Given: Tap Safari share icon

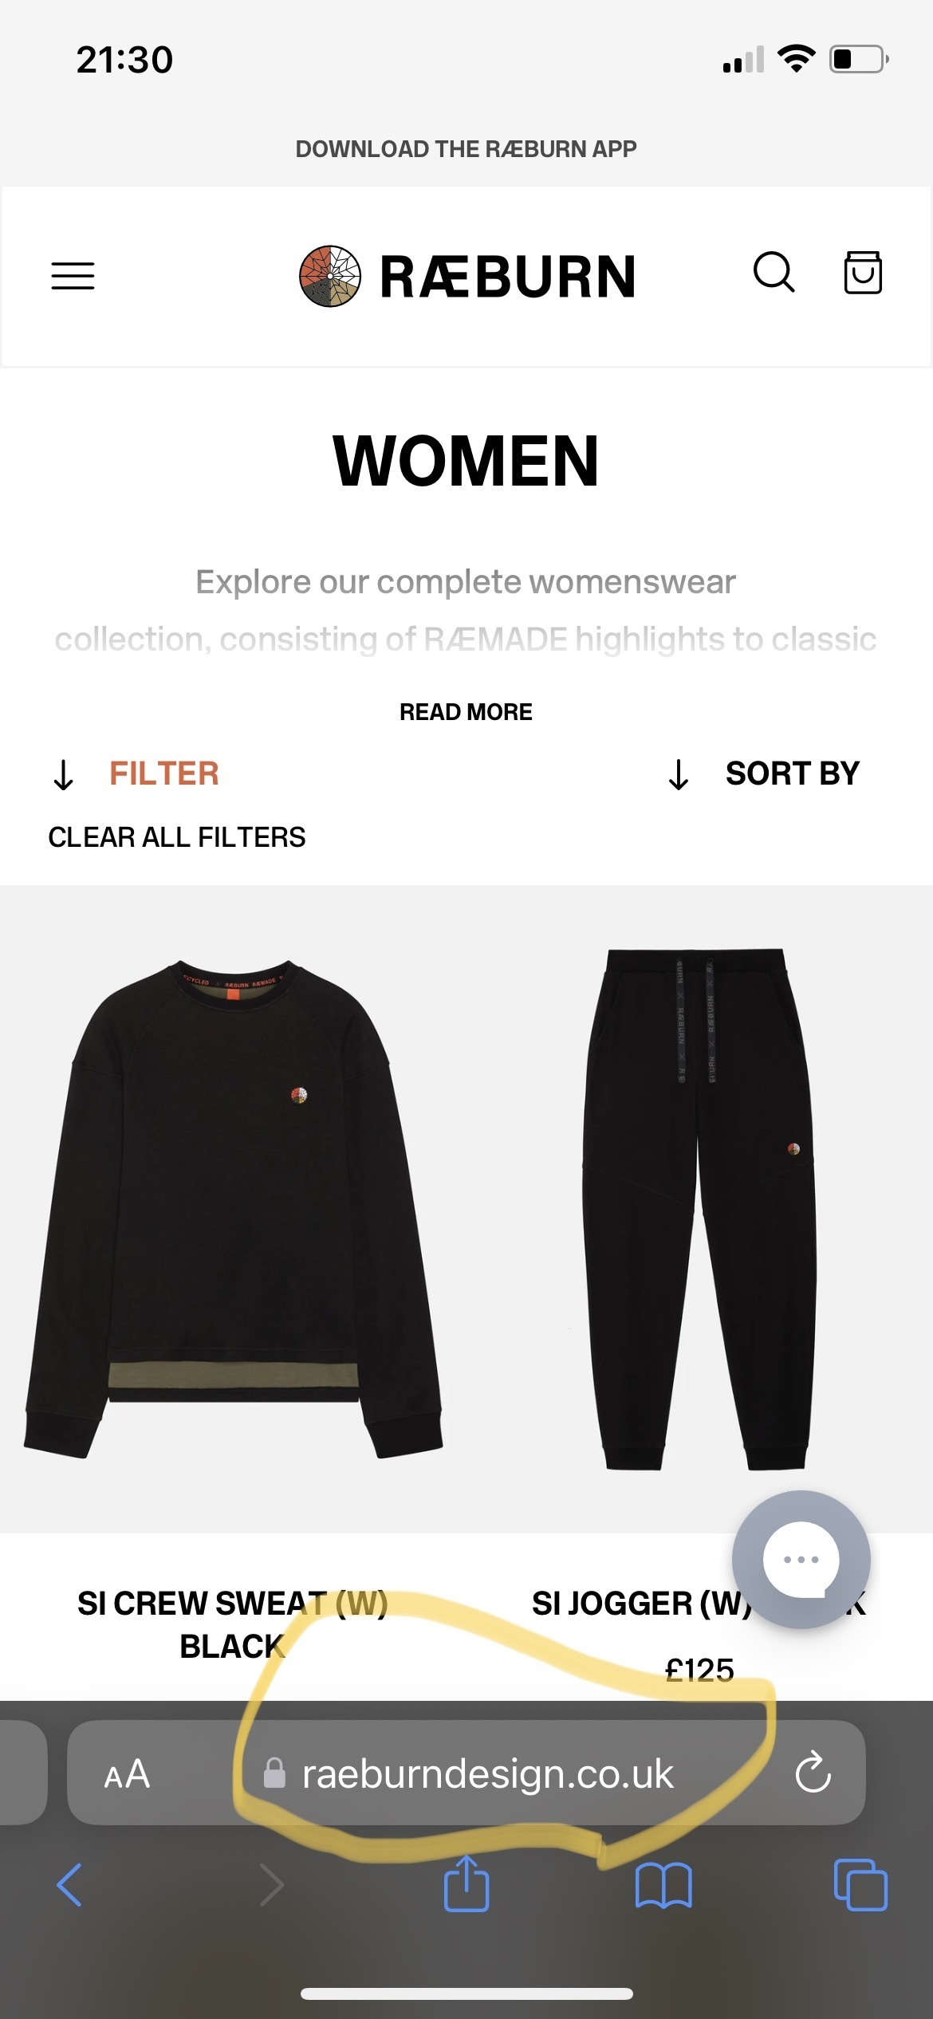Looking at the screenshot, I should click(x=467, y=1883).
